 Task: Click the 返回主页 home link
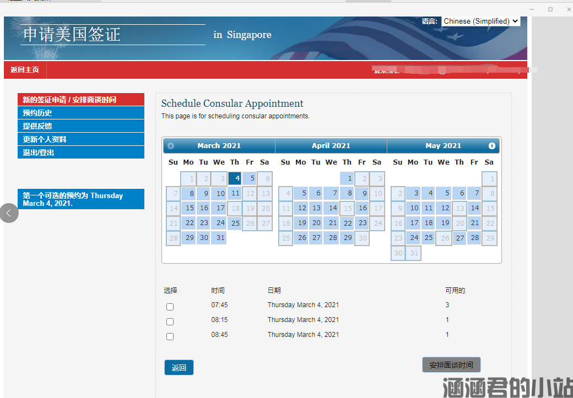25,70
